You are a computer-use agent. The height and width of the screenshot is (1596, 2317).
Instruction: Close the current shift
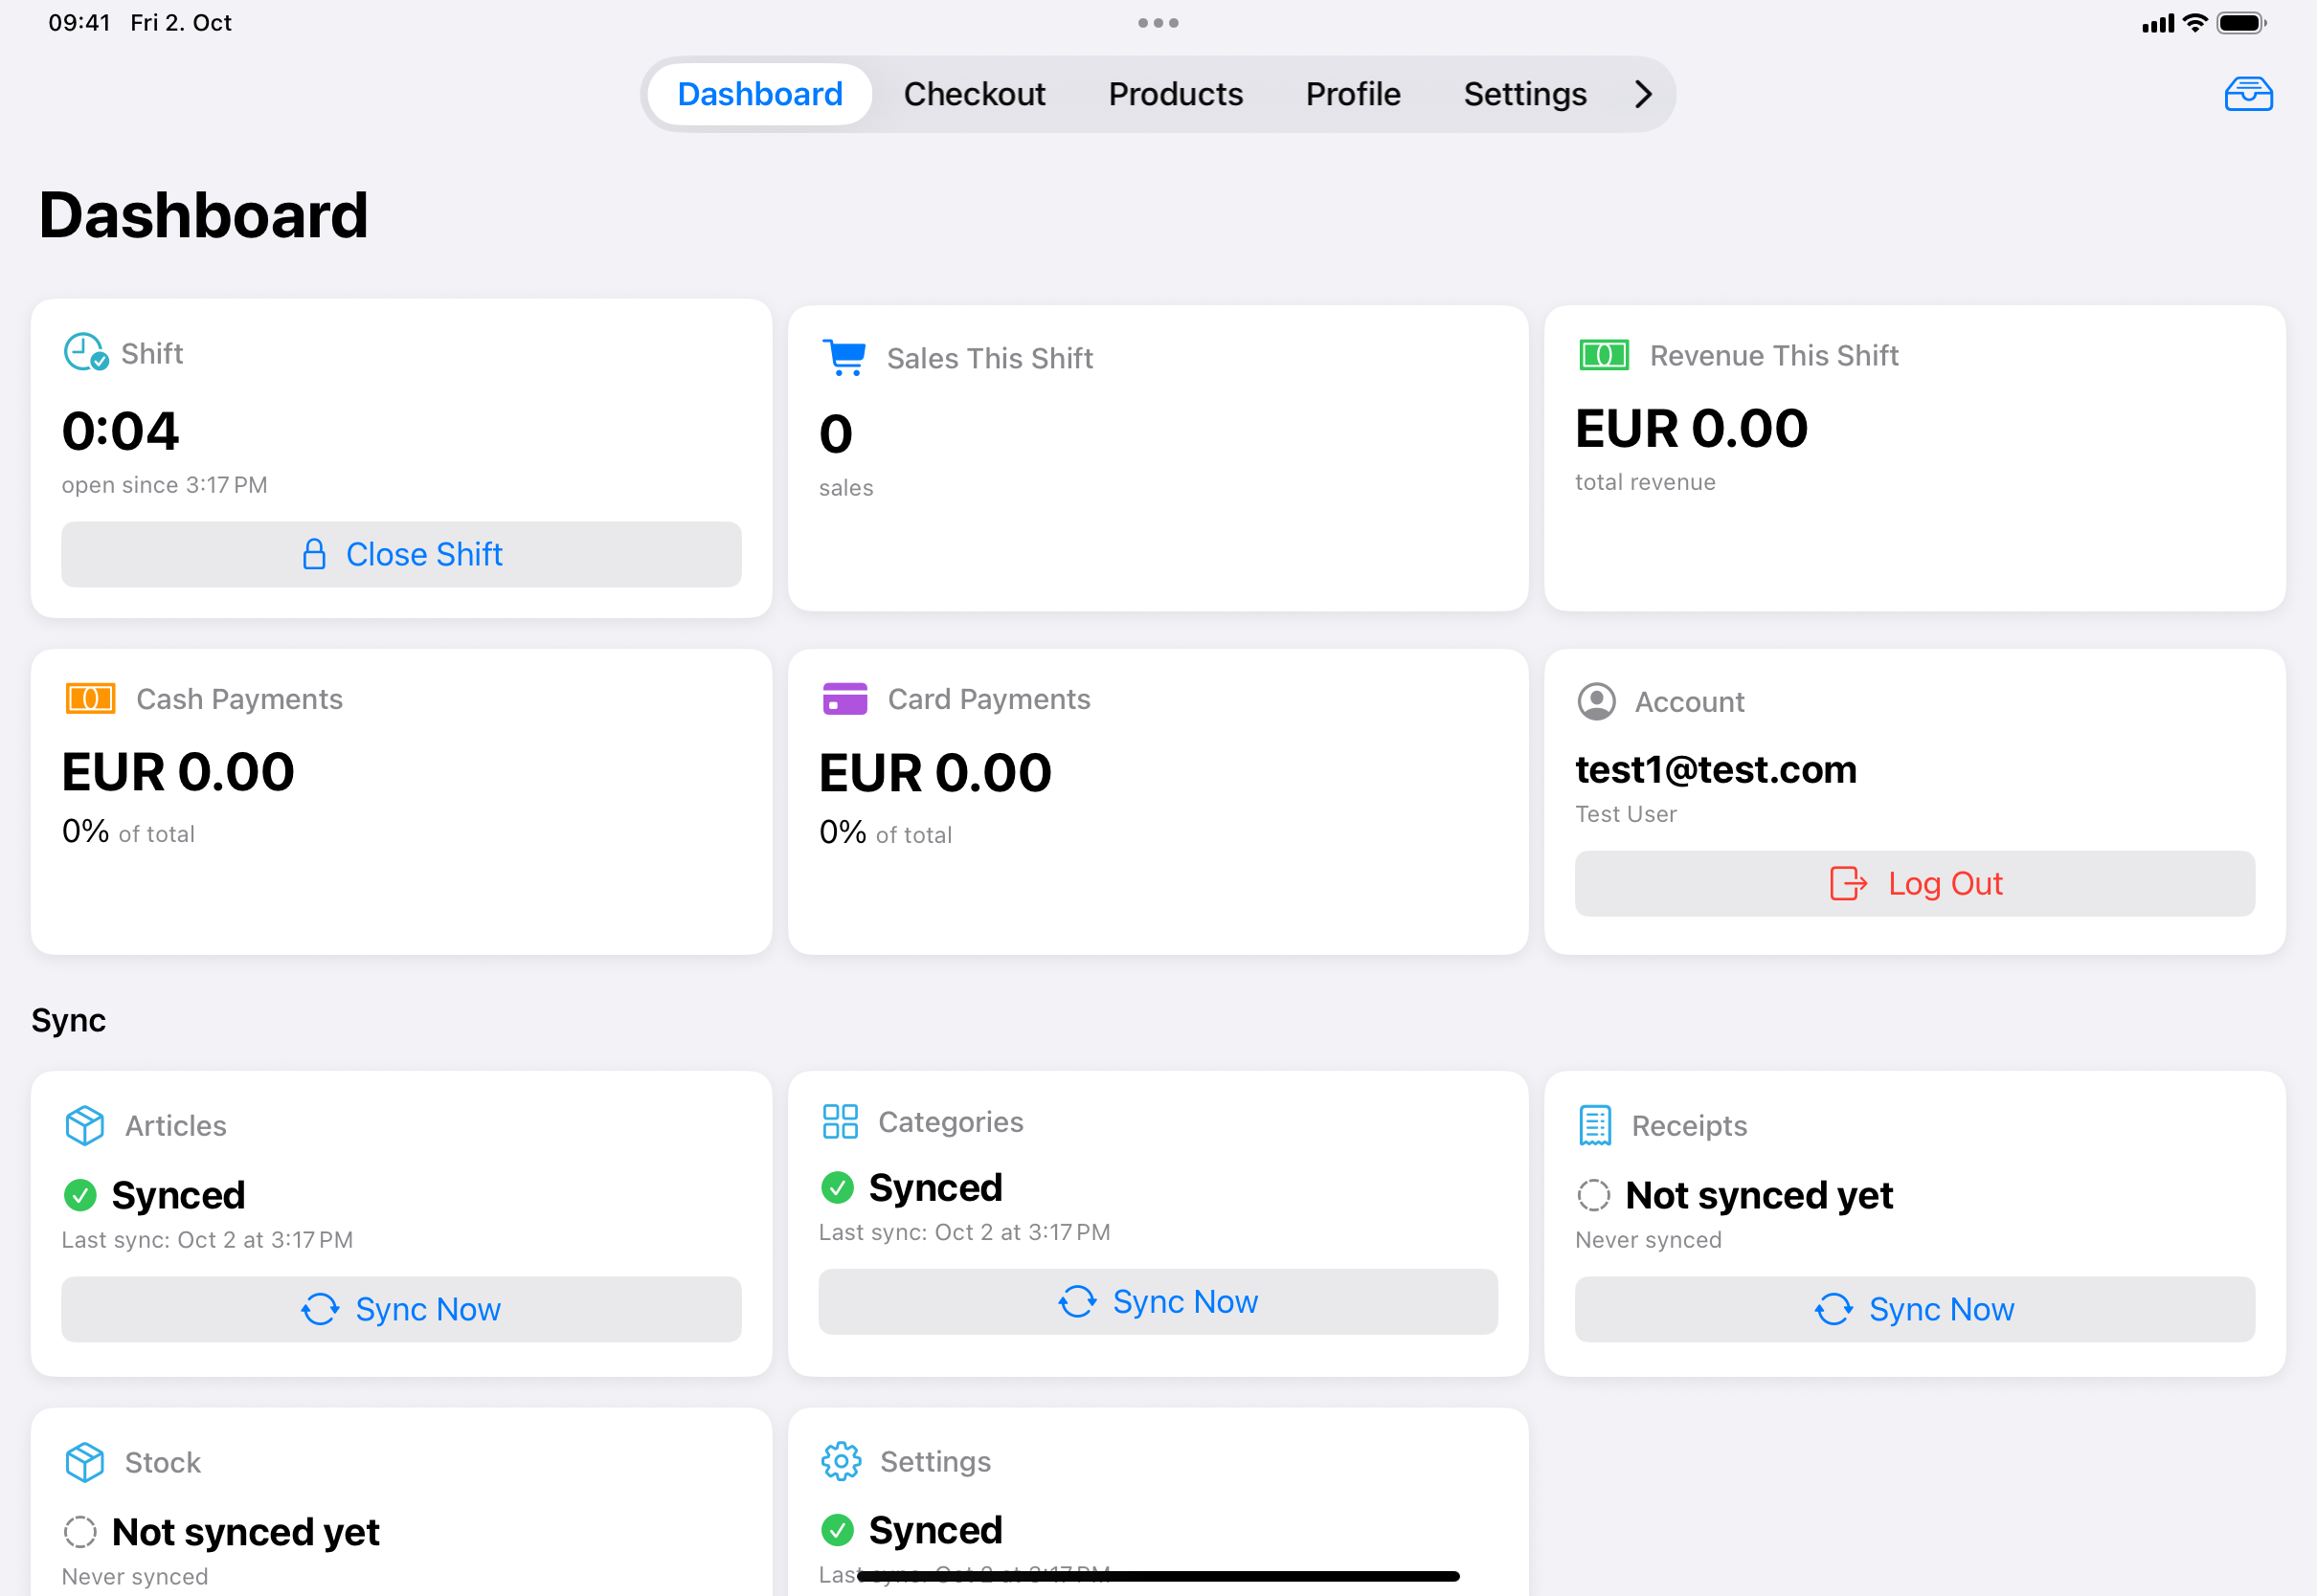point(401,554)
